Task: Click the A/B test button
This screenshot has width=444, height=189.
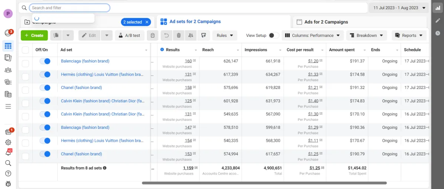Action: tap(129, 35)
